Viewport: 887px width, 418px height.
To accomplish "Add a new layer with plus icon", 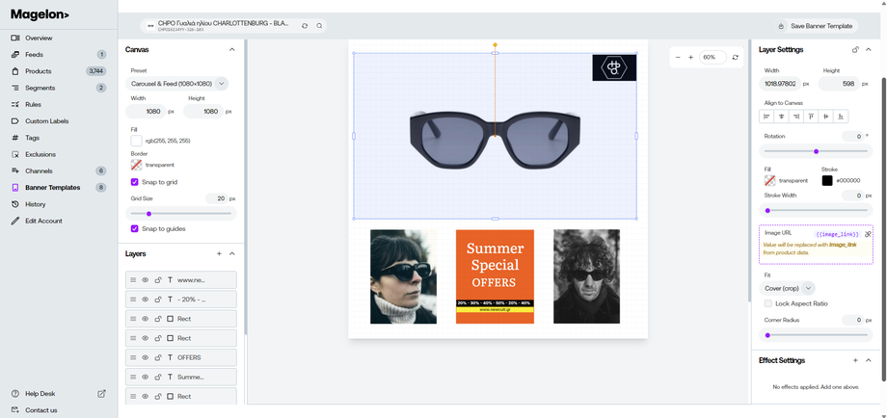I will (x=220, y=253).
